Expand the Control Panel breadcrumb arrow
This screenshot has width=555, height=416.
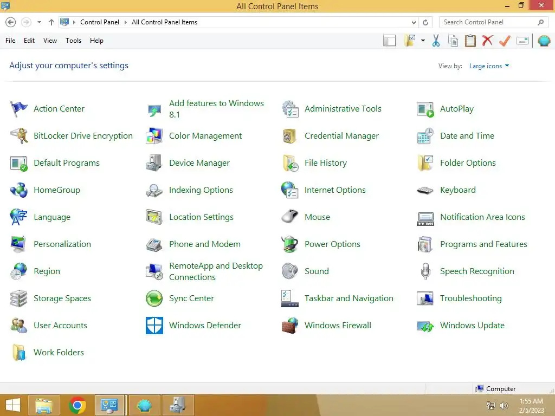click(x=125, y=22)
